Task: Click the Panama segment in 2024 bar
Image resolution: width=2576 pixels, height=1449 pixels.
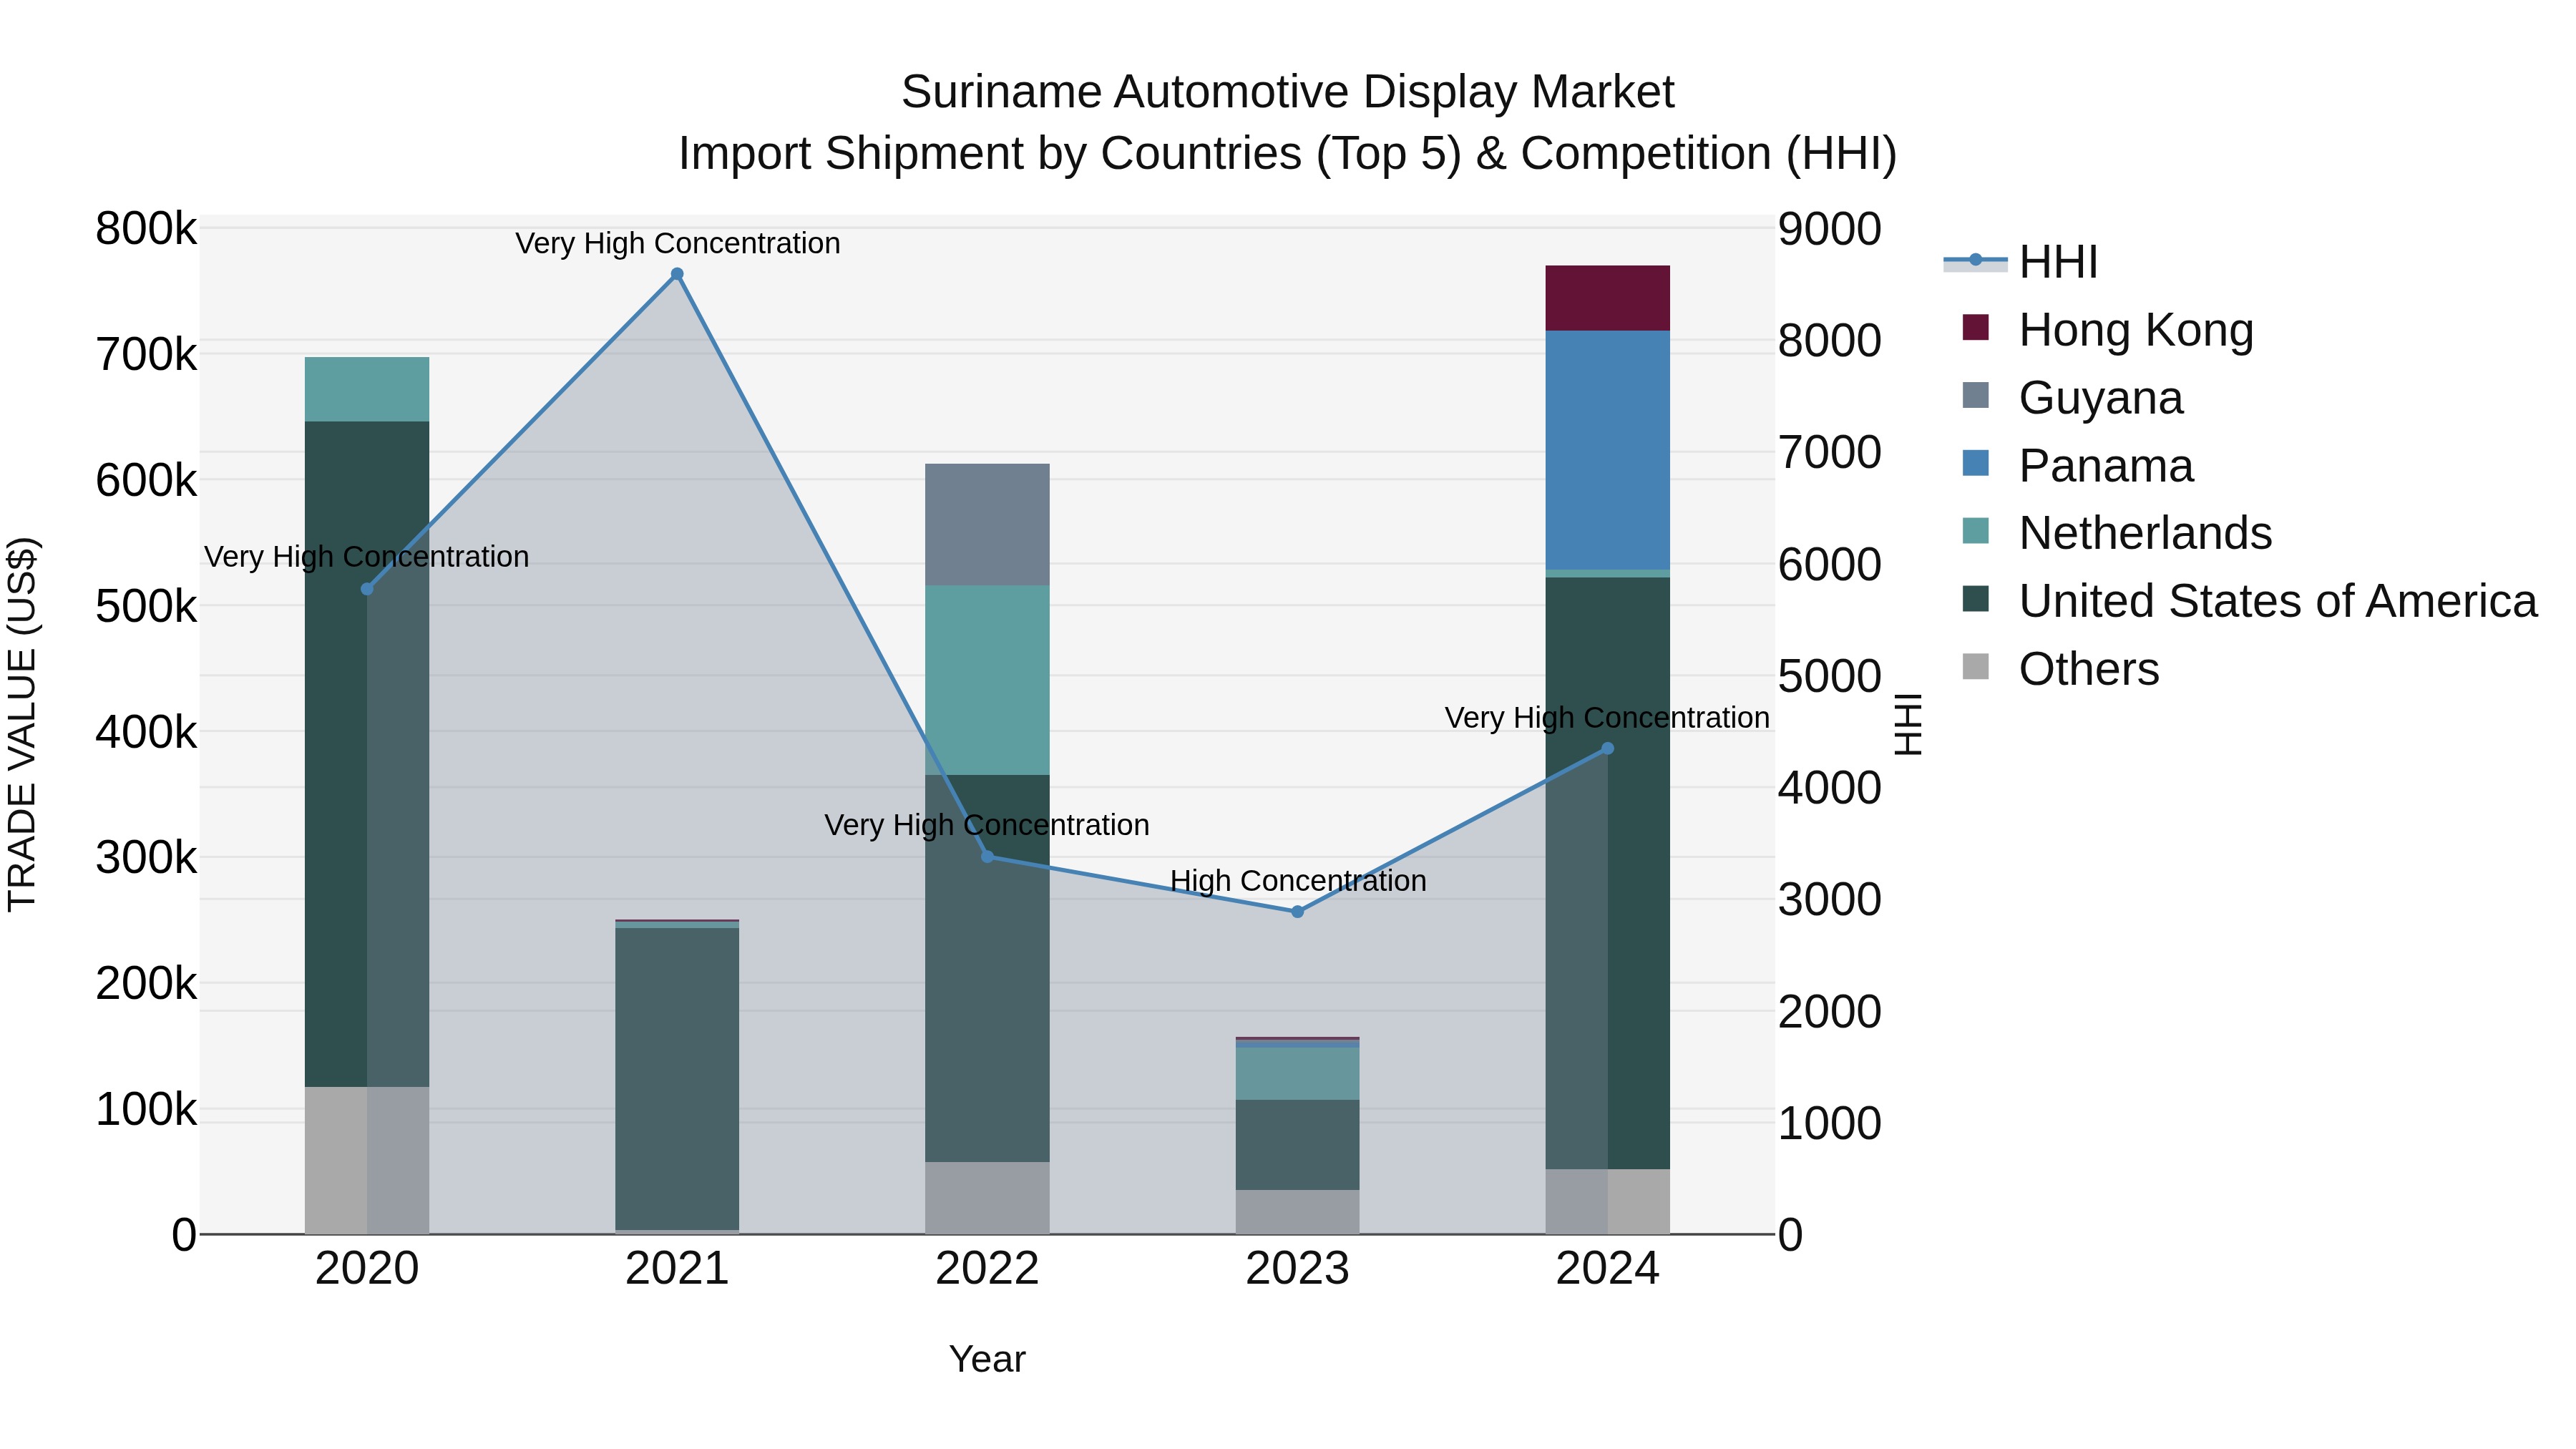Action: coord(1607,450)
